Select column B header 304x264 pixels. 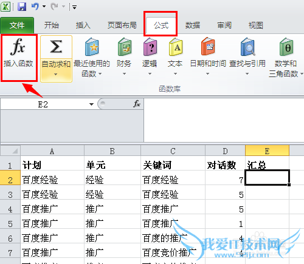tap(112, 151)
